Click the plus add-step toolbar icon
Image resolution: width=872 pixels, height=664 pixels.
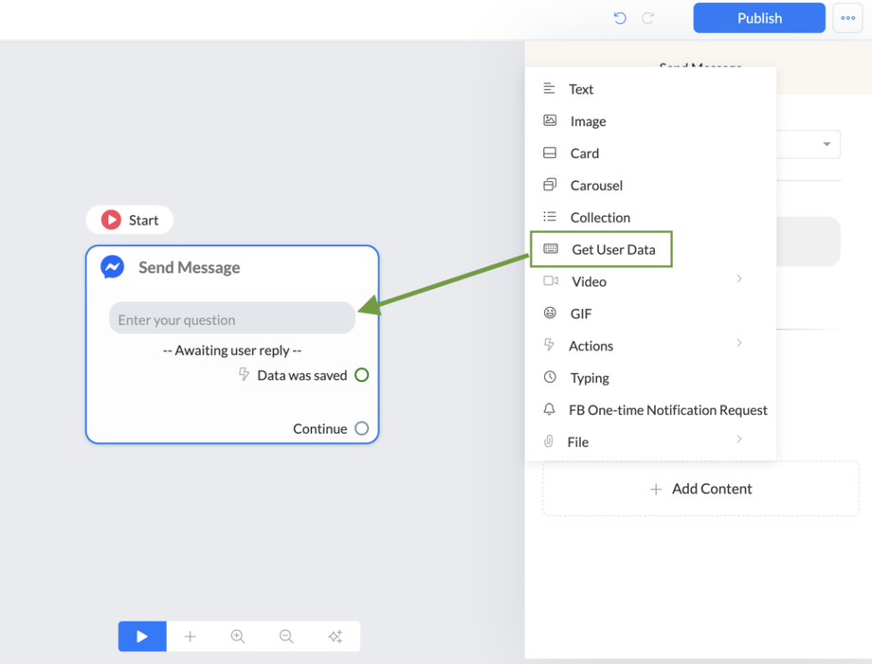point(191,637)
